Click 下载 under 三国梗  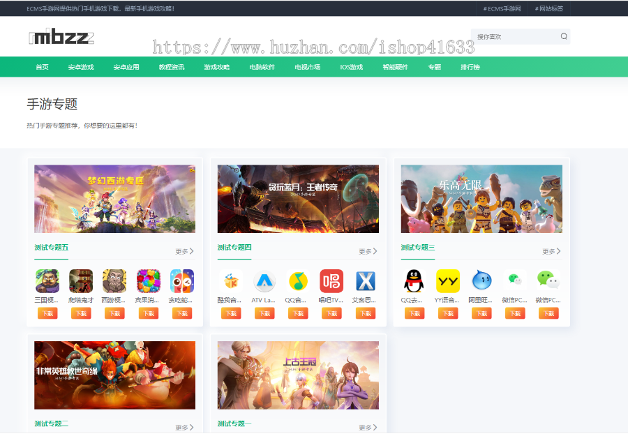[x=47, y=313]
